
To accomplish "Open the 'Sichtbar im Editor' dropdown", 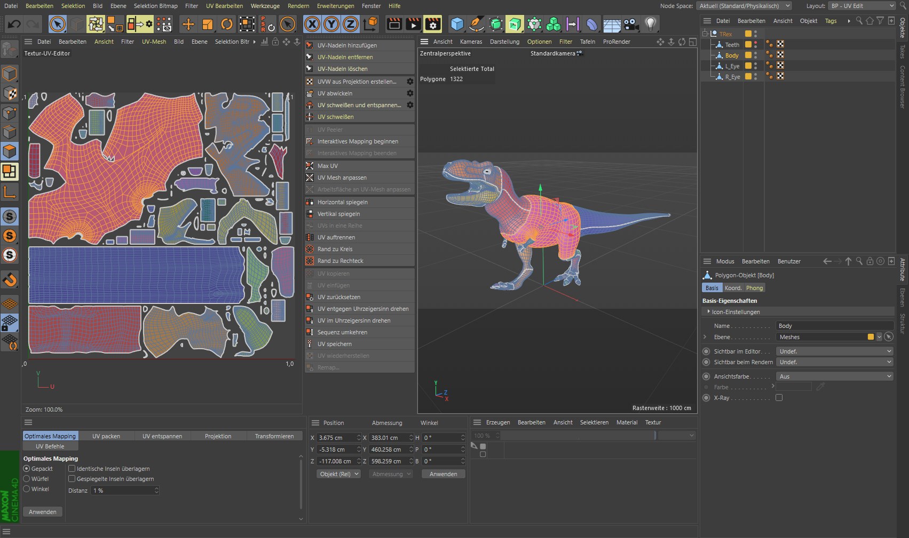I will (x=834, y=351).
